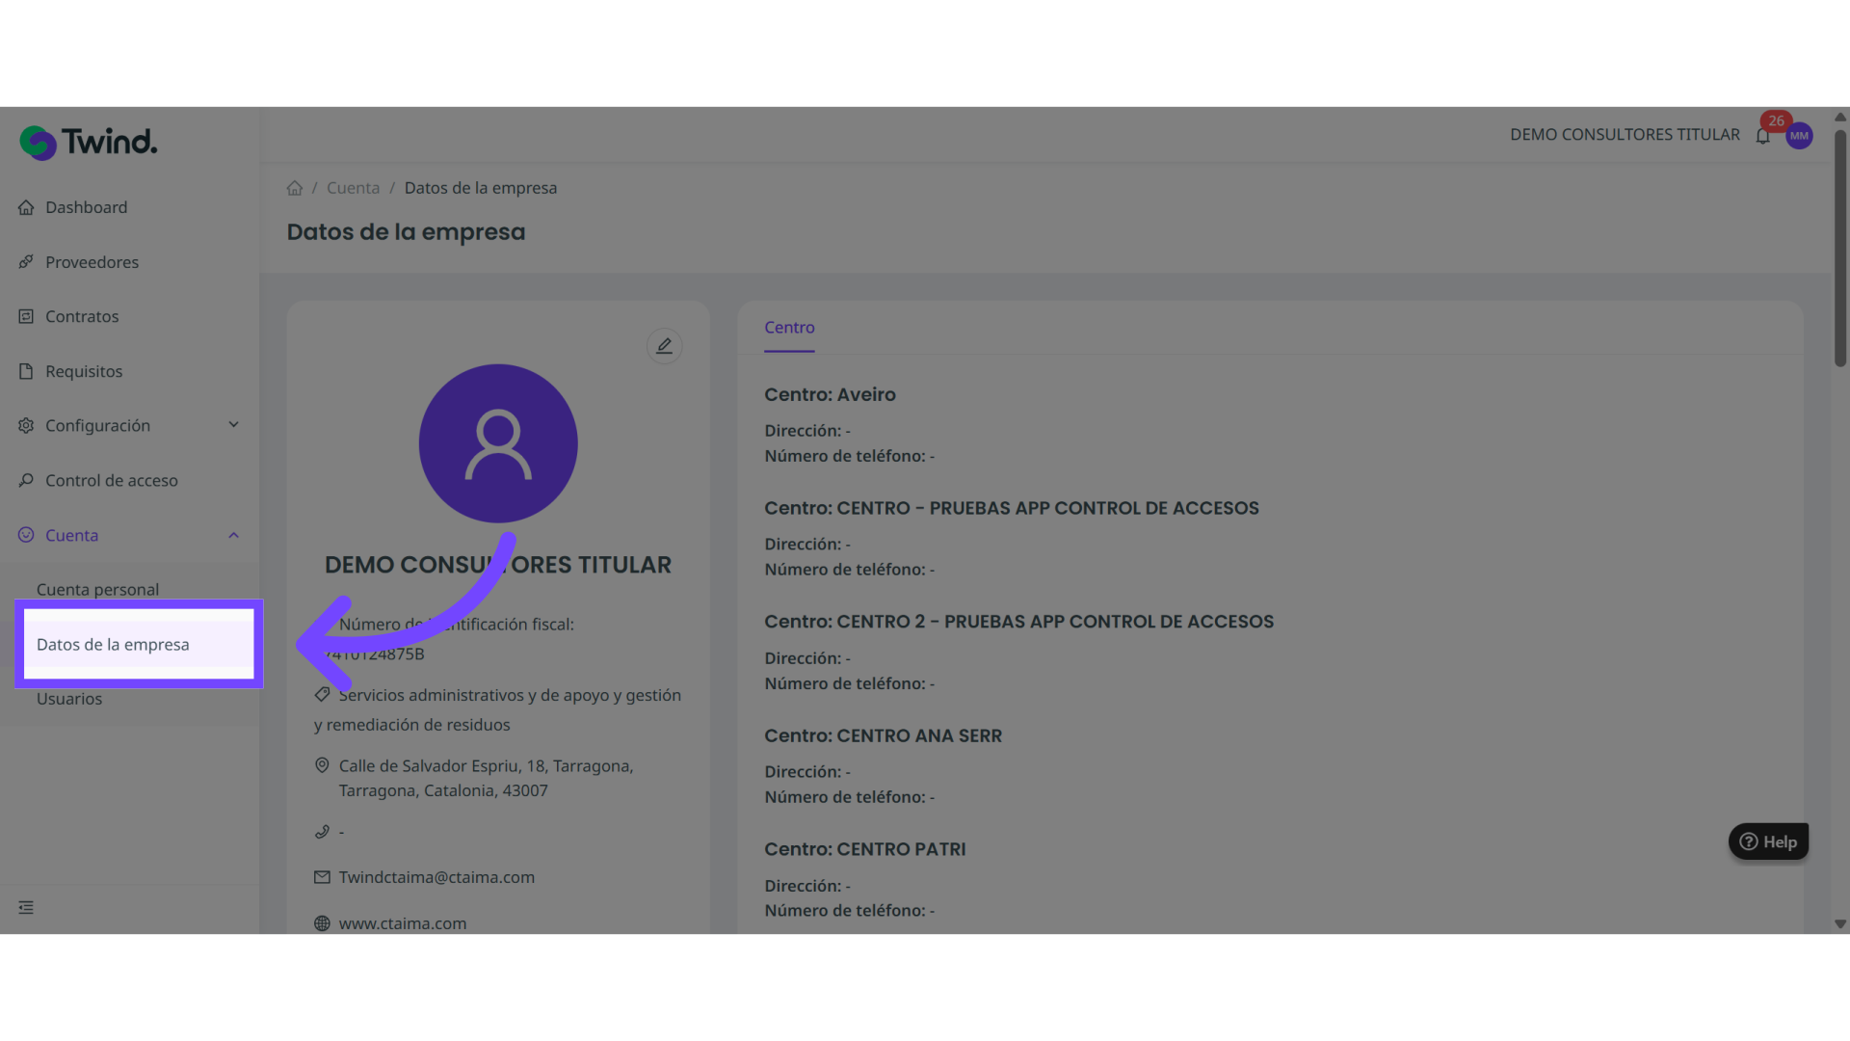1850x1041 pixels.
Task: Click the Datos de la empresa page title
Action: 406,232
